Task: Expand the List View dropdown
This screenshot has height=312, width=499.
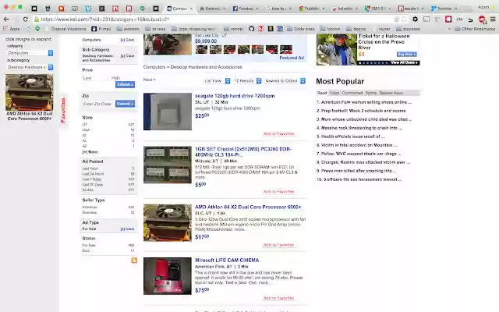Action: pos(213,80)
